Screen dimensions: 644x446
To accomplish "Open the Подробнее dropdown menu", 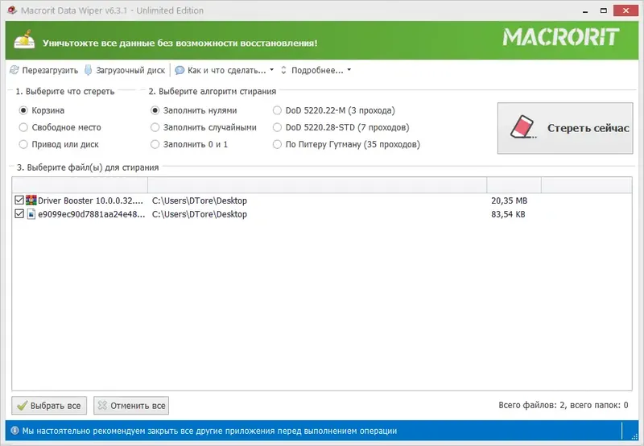I will (316, 70).
